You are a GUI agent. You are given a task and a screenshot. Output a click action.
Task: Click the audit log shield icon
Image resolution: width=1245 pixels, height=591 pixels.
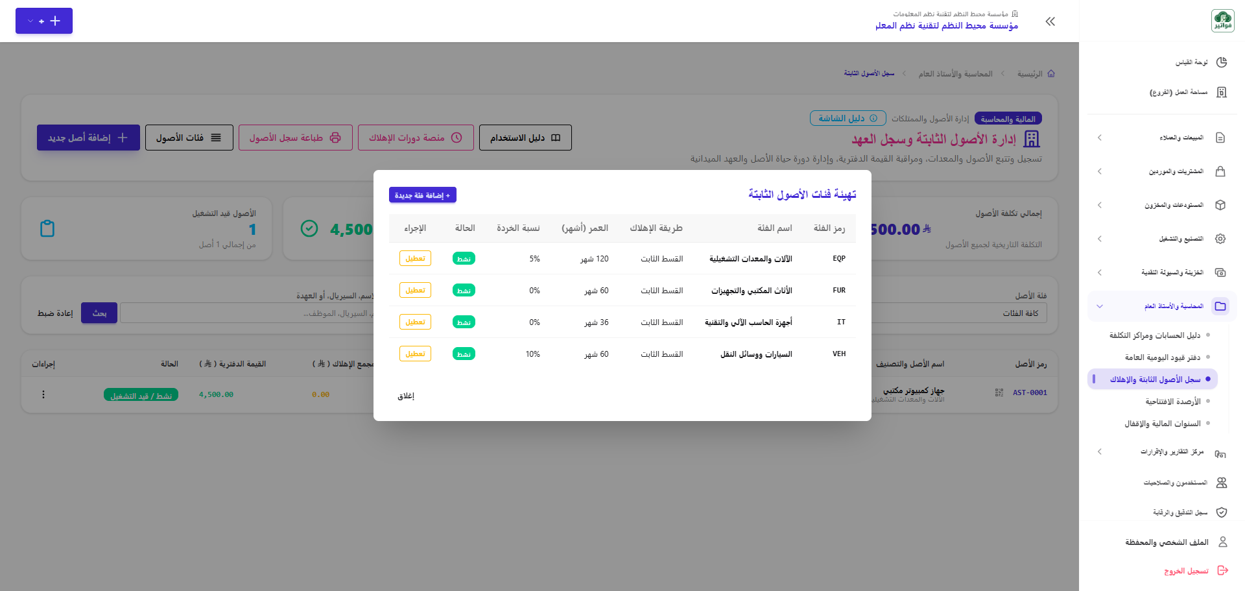(1222, 513)
